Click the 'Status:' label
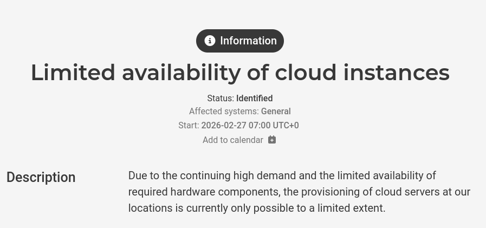Image resolution: width=486 pixels, height=228 pixels. pyautogui.click(x=220, y=98)
